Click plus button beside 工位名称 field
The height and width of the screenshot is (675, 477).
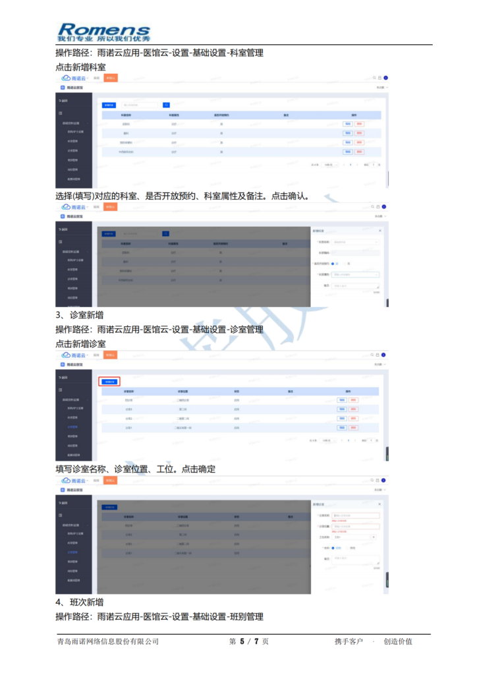[374, 537]
